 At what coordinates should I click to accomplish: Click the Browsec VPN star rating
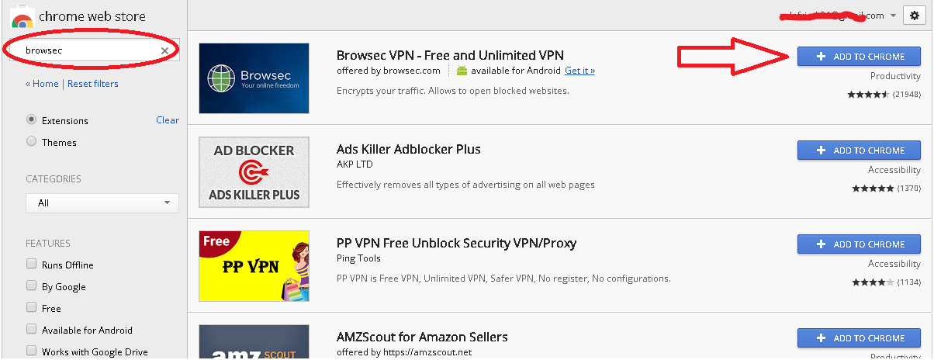(868, 95)
